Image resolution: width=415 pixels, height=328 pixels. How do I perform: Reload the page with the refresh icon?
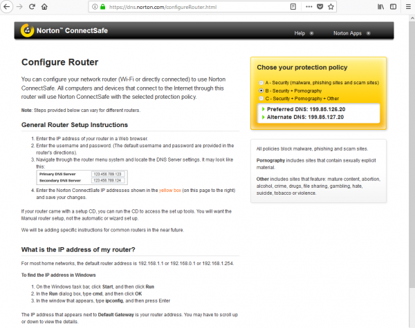pyautogui.click(x=32, y=7)
